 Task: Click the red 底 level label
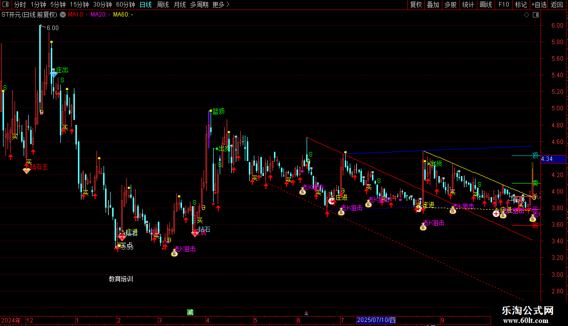[x=535, y=226]
